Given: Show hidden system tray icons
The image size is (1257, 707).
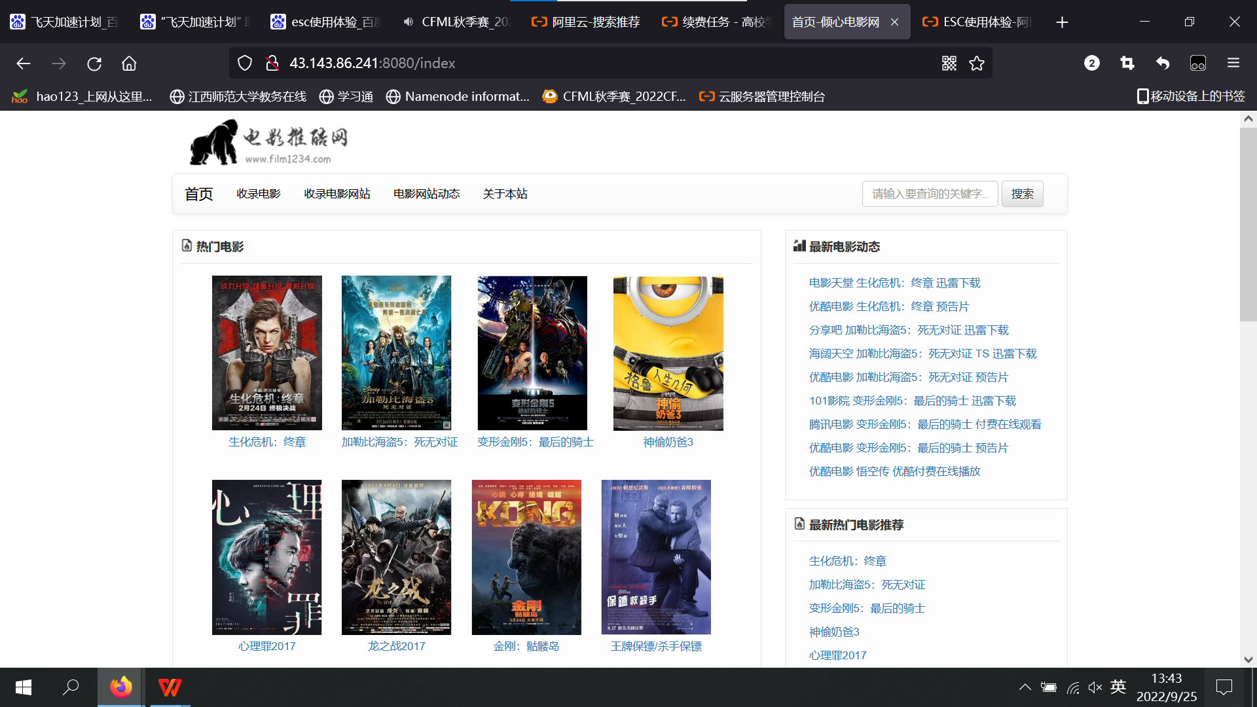Looking at the screenshot, I should click(x=1025, y=687).
